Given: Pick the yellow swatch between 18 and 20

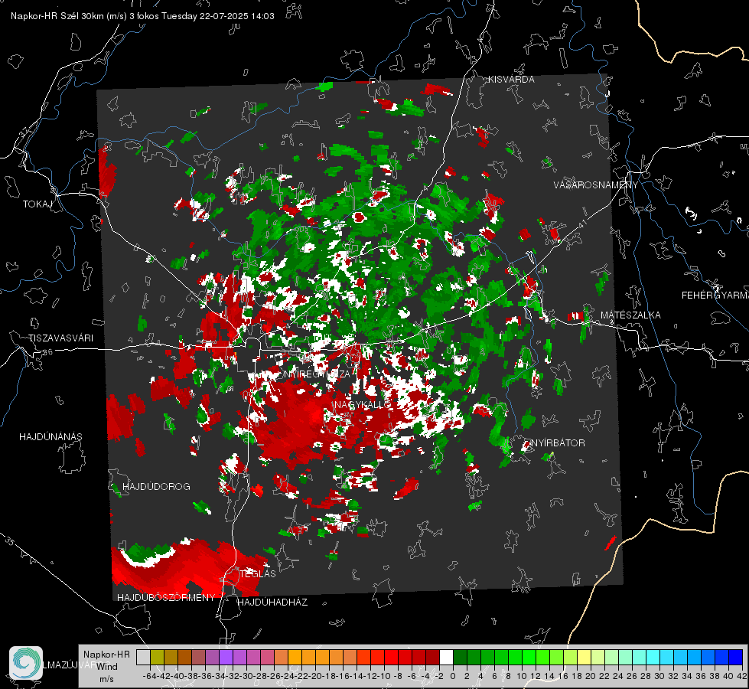Looking at the screenshot, I should click(585, 657).
